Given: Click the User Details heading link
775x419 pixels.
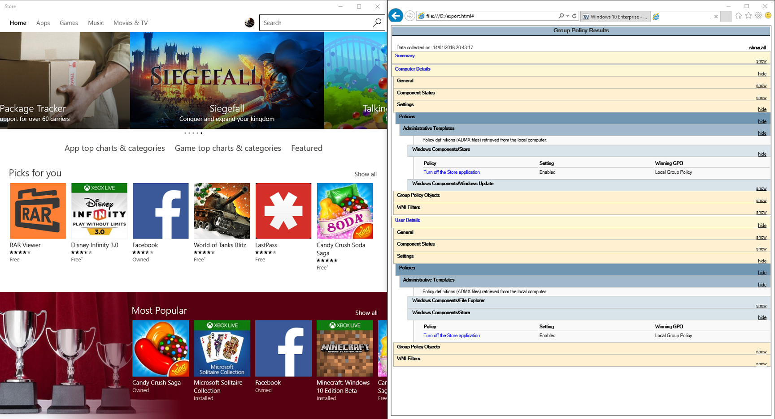Looking at the screenshot, I should point(407,220).
